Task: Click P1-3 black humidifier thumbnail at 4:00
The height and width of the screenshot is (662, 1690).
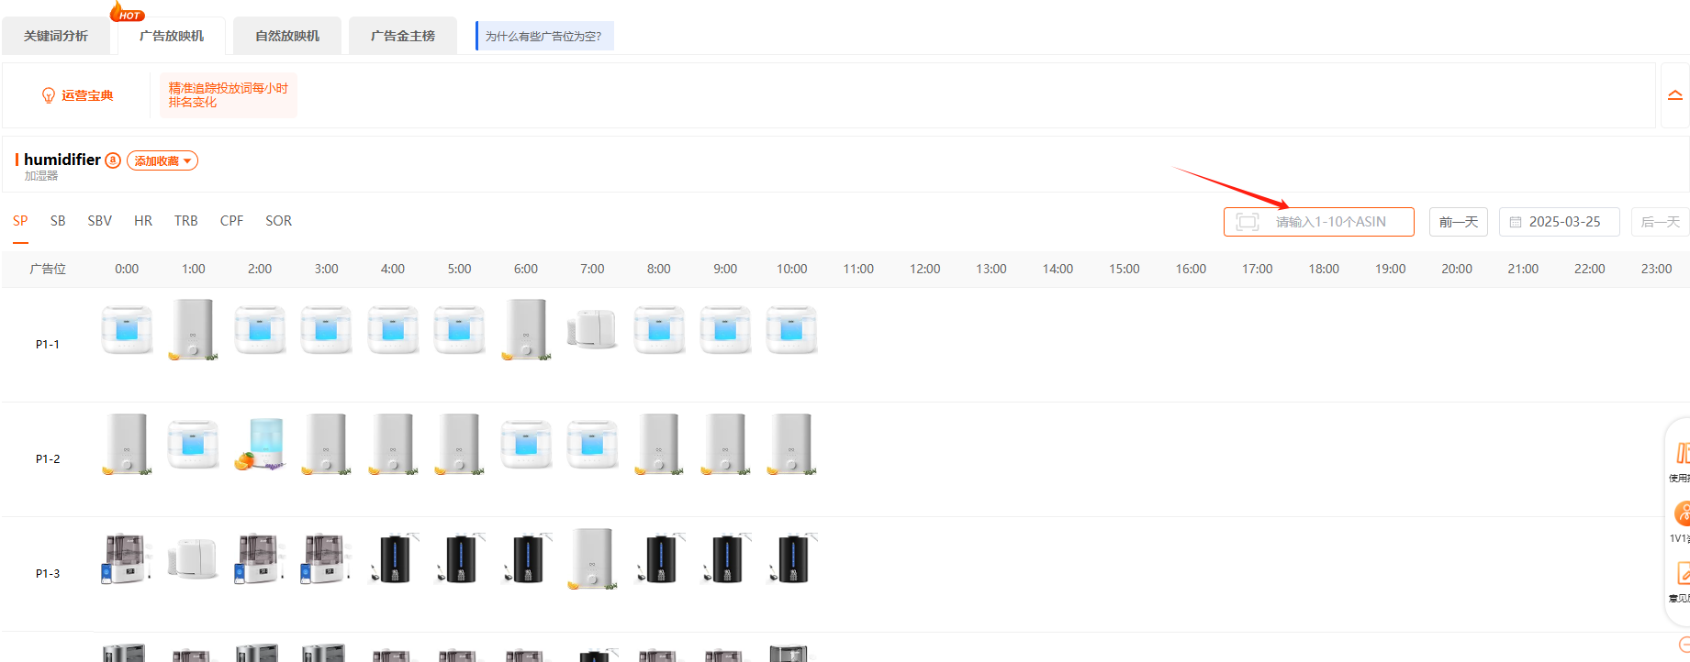Action: 393,558
